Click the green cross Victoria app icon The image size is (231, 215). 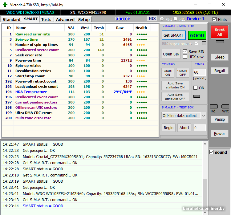coord(5,5)
